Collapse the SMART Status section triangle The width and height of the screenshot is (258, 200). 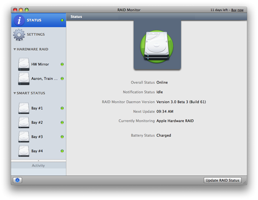15,93
